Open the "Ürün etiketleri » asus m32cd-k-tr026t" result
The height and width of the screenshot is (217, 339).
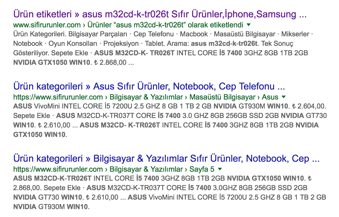tap(160, 14)
